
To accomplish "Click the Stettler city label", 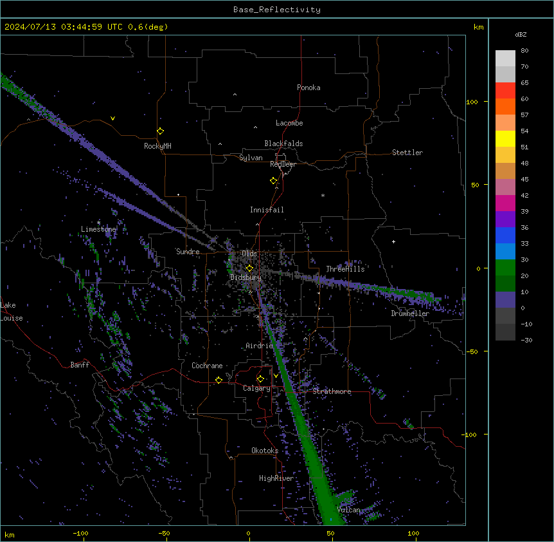I will pyautogui.click(x=407, y=153).
